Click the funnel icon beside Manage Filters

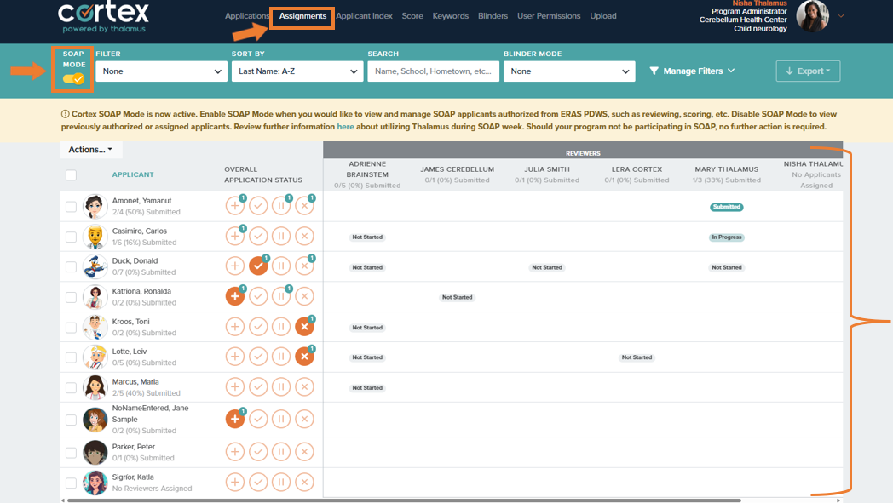point(654,71)
